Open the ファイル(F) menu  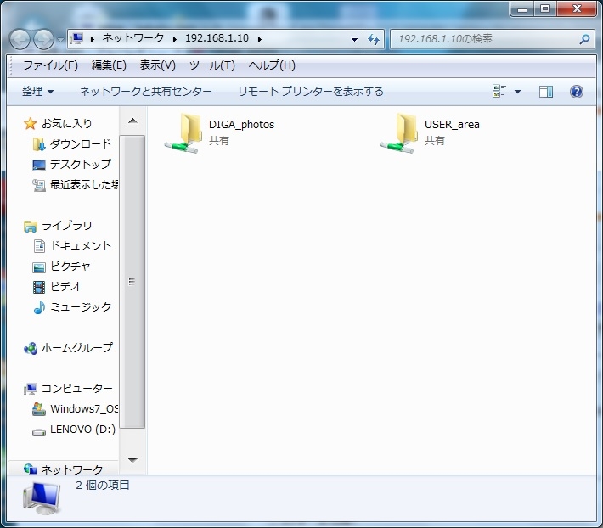click(x=50, y=65)
